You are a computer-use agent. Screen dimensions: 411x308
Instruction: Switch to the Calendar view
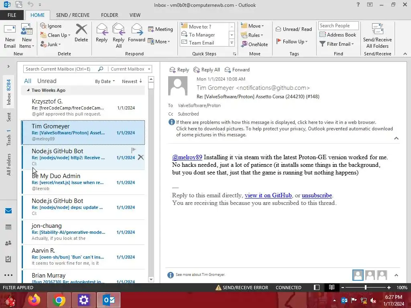pos(8,227)
